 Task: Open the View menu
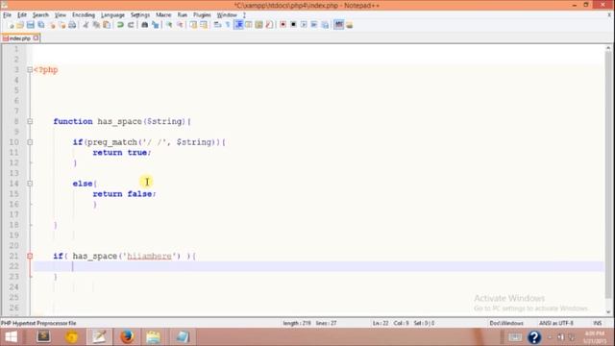pos(60,15)
